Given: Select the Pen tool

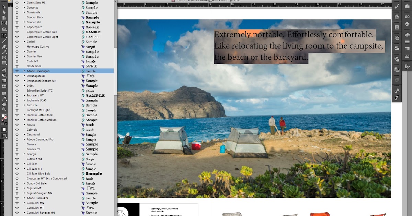Looking at the screenshot, I should coord(4,47).
